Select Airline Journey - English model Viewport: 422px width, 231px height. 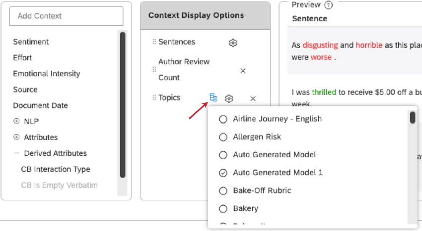pos(223,119)
